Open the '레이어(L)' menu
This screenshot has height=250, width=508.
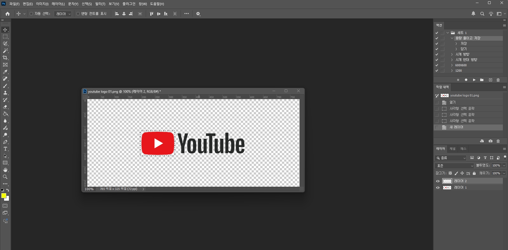[x=58, y=4]
